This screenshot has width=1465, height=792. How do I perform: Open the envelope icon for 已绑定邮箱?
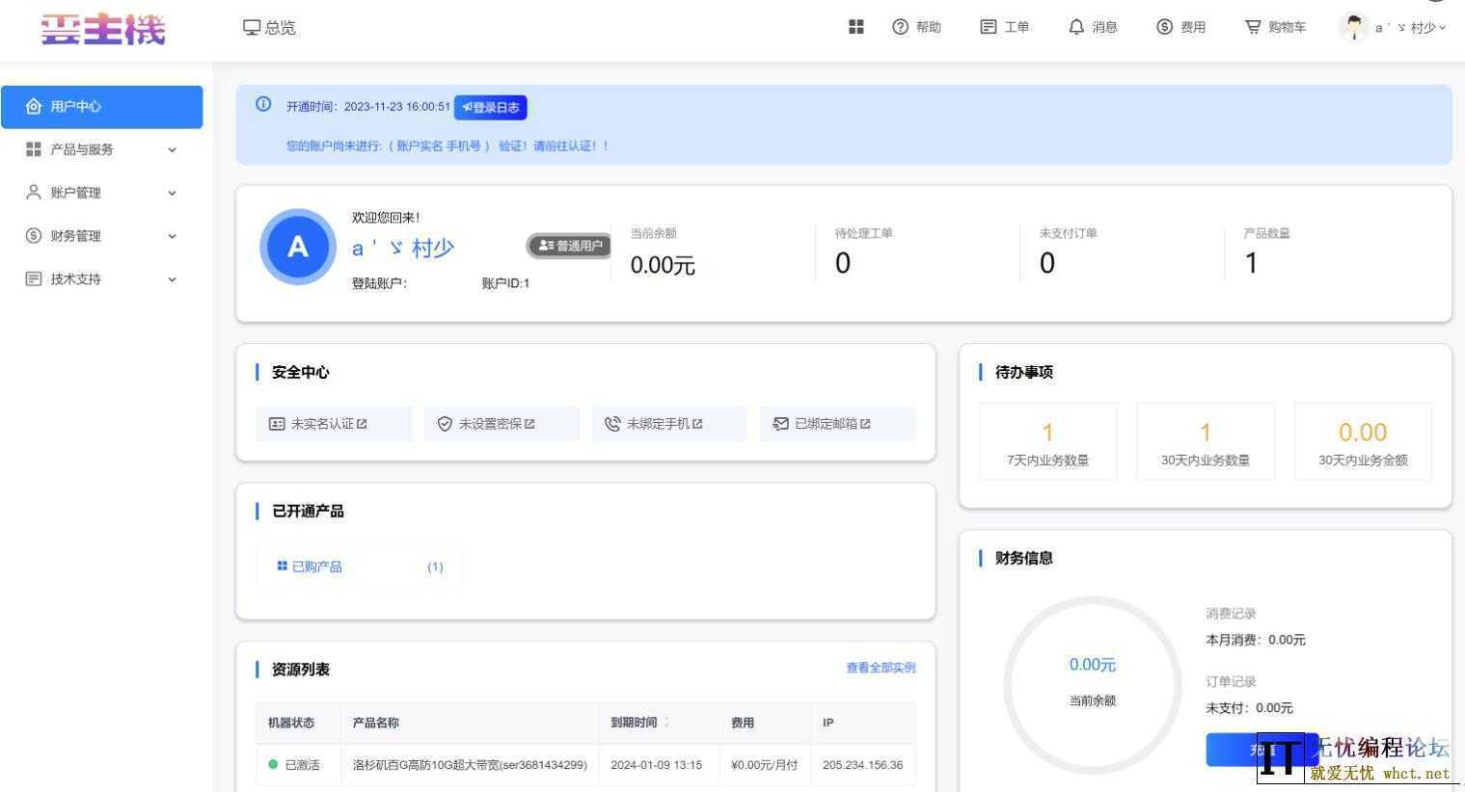780,423
